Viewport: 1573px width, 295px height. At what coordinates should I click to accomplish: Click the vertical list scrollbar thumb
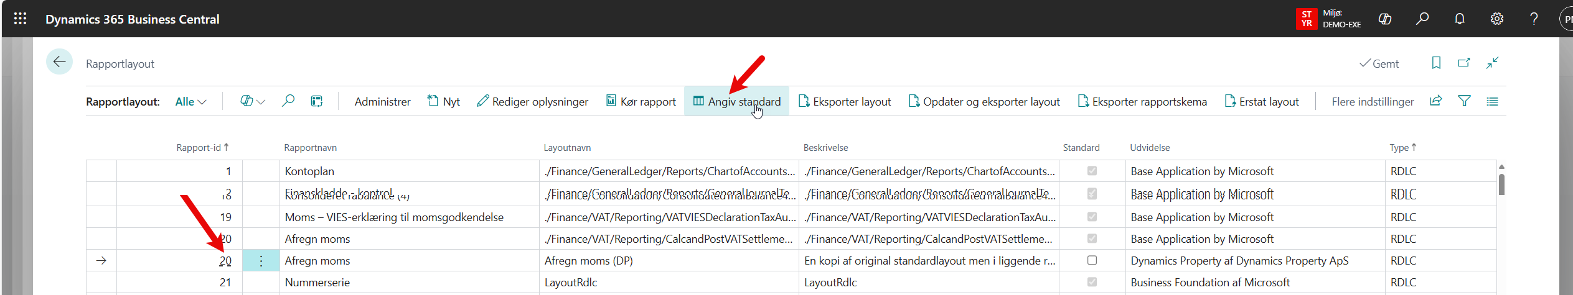coord(1501,184)
